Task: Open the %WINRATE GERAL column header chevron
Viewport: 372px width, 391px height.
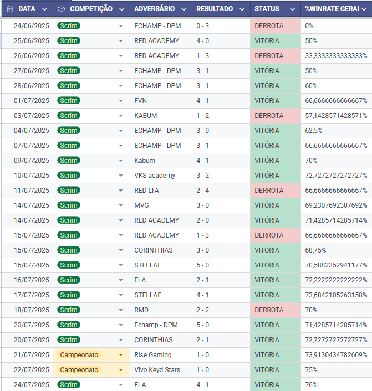Action: tap(364, 9)
